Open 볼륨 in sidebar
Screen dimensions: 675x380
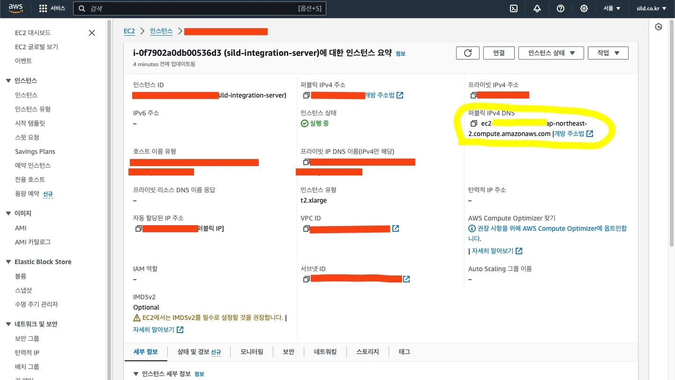(x=21, y=276)
